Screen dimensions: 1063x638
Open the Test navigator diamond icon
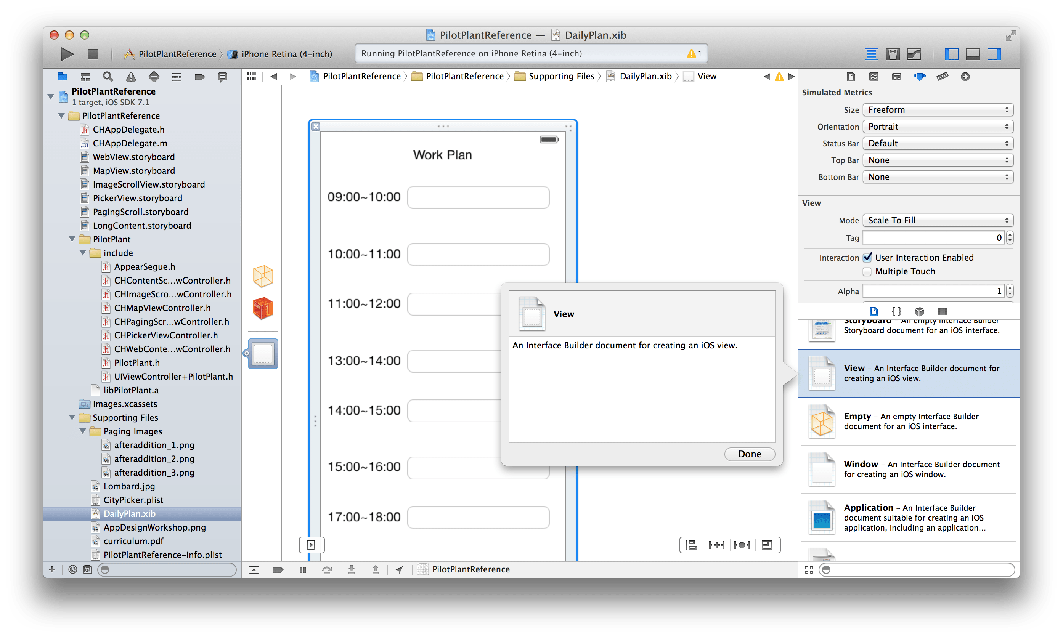154,77
